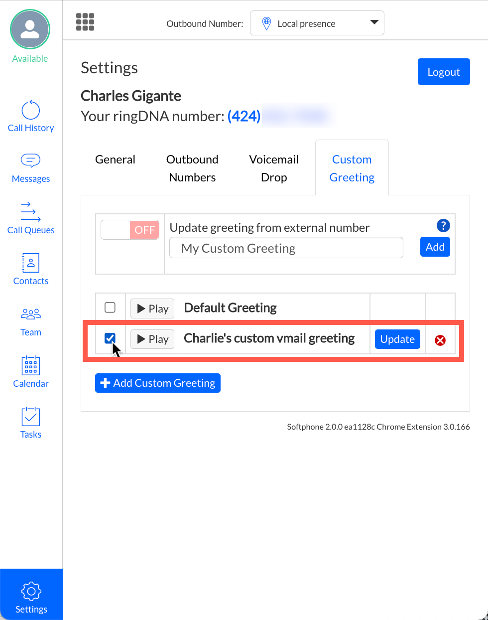Open the Tasks section

(31, 423)
